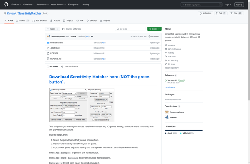This screenshot has width=250, height=164.
Task: Expand commit message ellipsis button
Action: 92,37
